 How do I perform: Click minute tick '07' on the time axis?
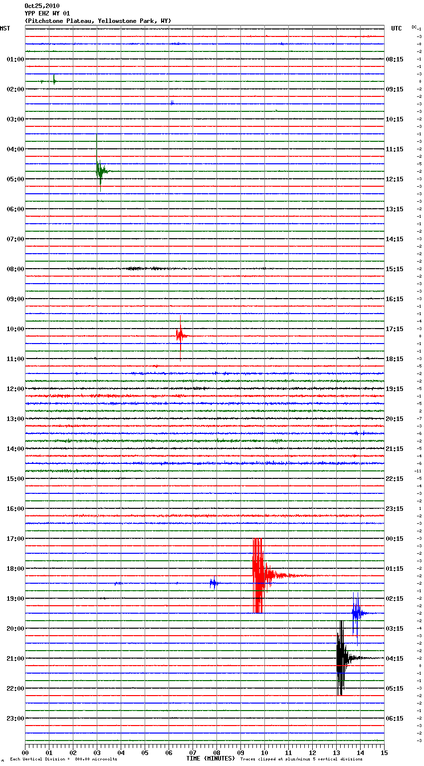point(193,753)
